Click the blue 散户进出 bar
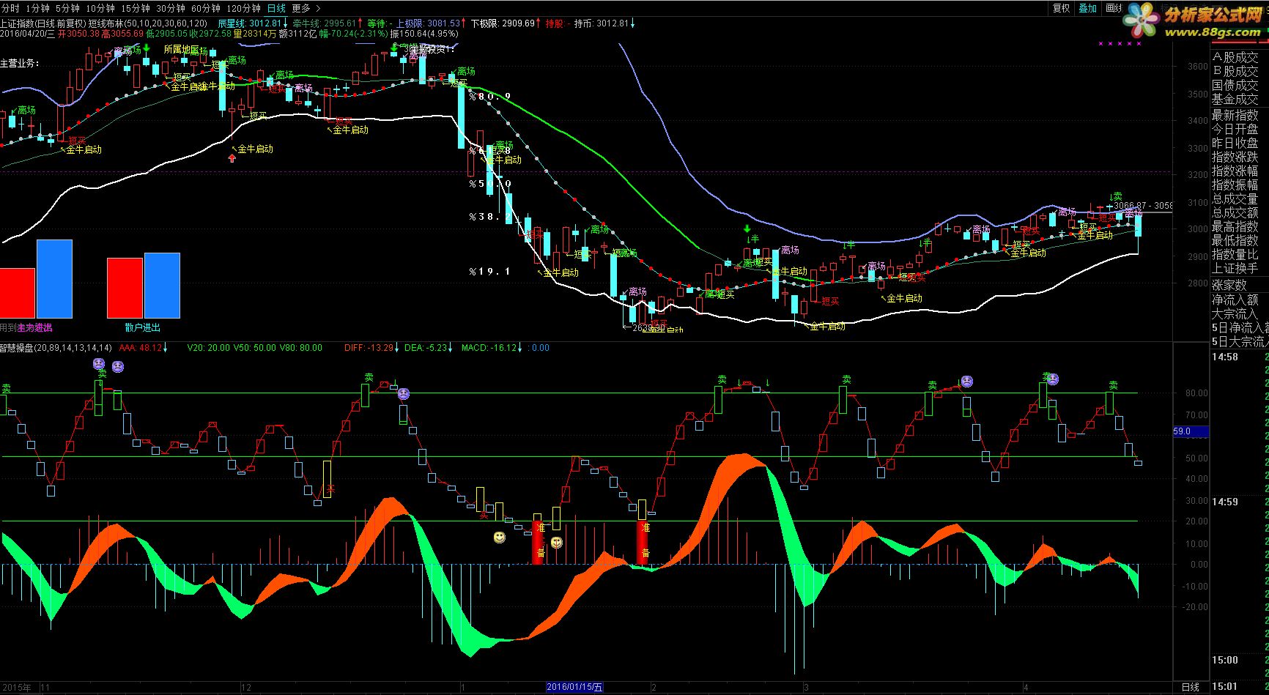 (x=162, y=286)
